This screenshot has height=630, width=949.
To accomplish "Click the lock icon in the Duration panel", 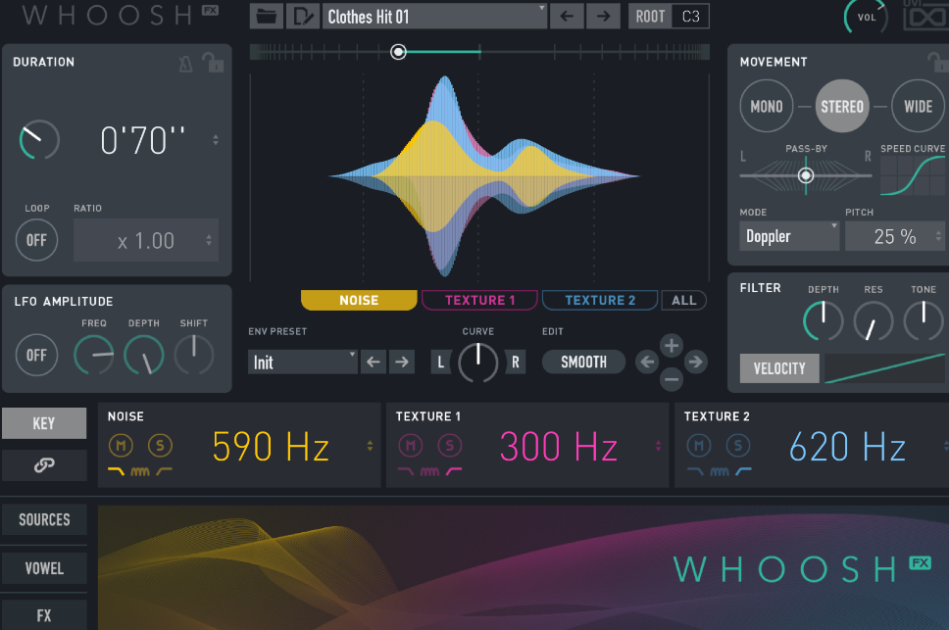I will click(213, 63).
